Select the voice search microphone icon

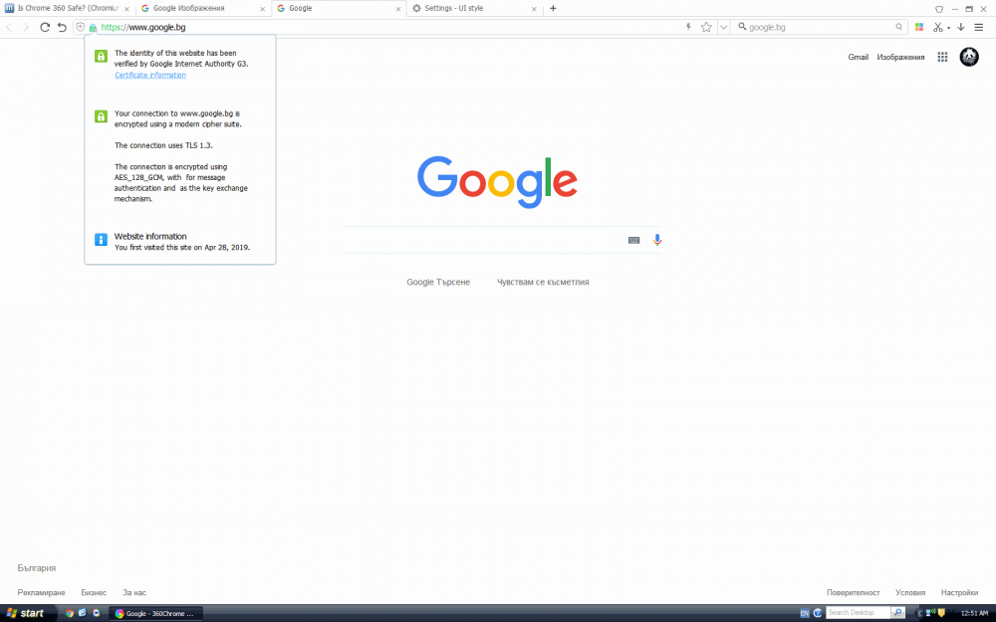pos(656,240)
